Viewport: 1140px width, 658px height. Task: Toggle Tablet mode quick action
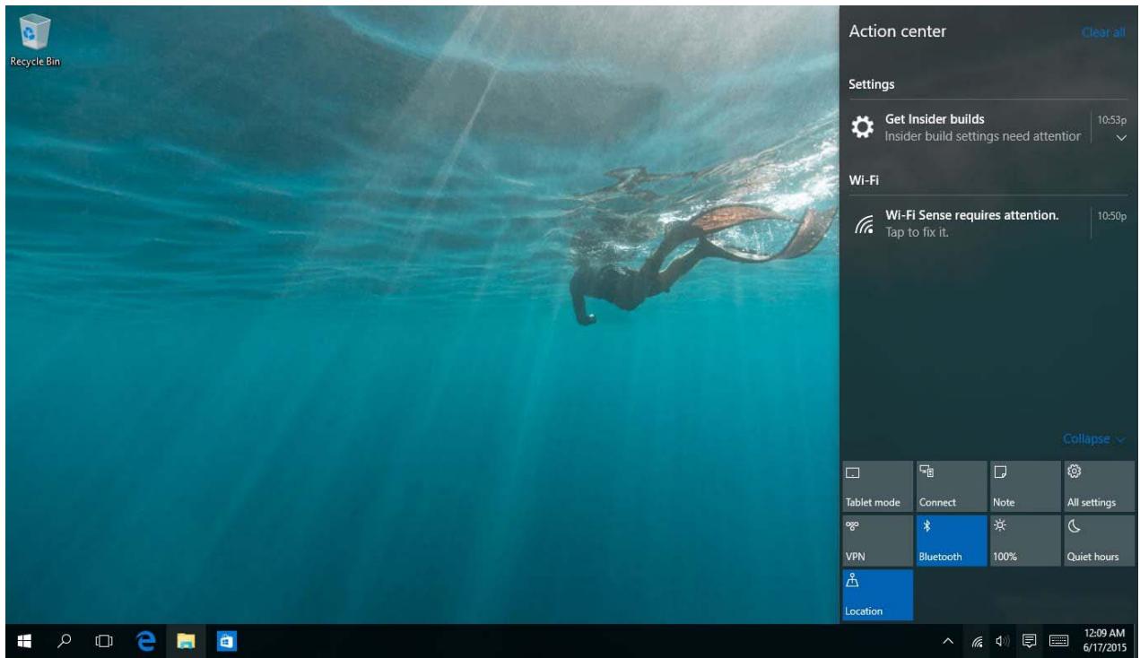pos(878,486)
